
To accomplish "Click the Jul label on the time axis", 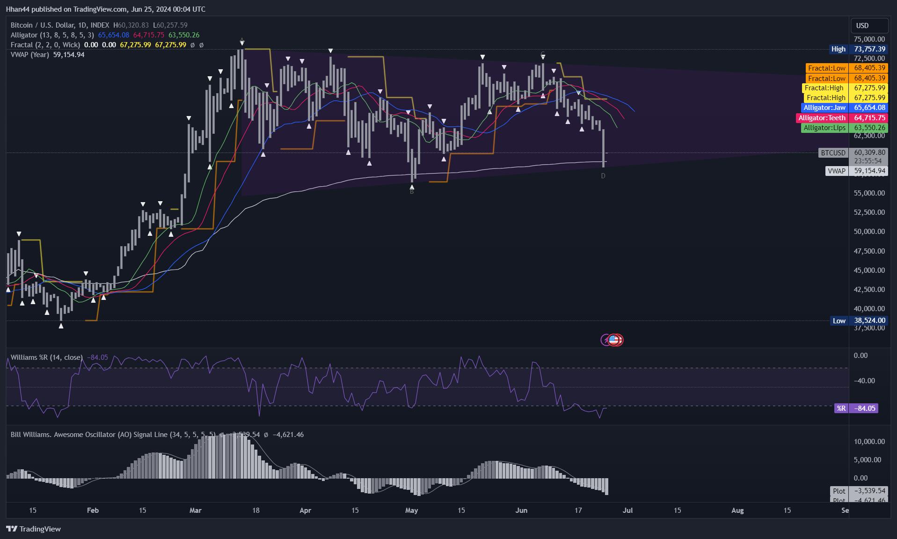I will (627, 510).
